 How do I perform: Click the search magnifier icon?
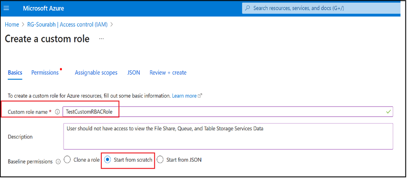coord(248,8)
